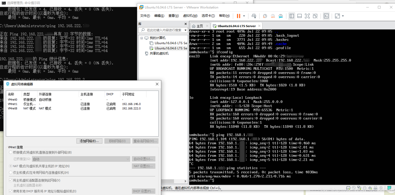Take a snapshot of this virtual machine
Image resolution: width=395 pixels, height=195 pixels.
click(x=265, y=16)
